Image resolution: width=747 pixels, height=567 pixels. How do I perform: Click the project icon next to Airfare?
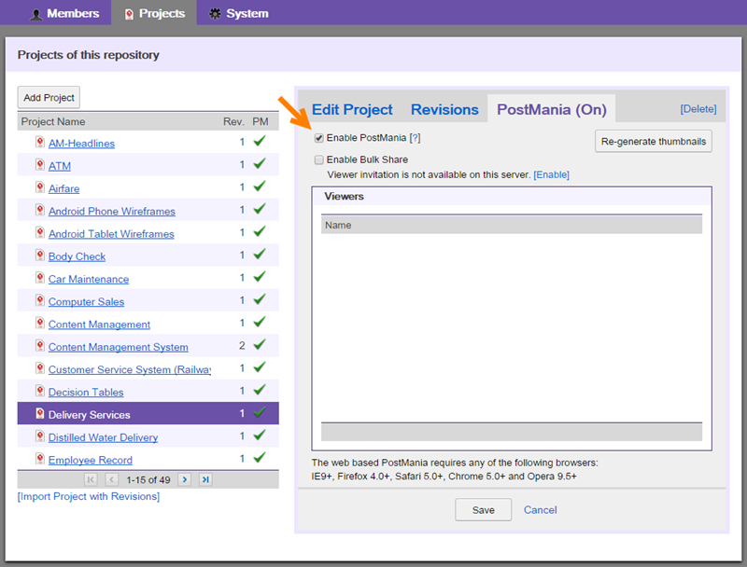coord(40,188)
